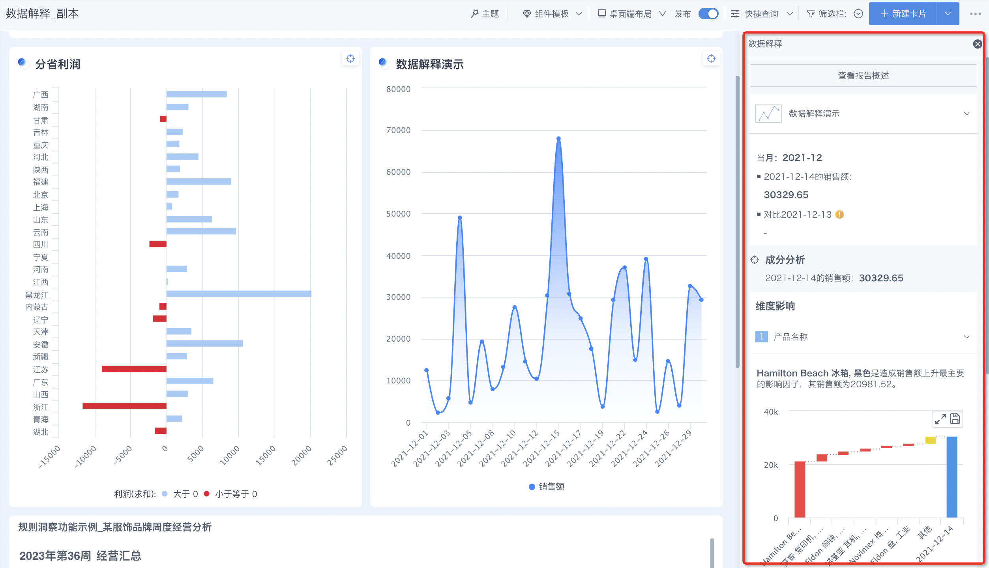Open the 桌面端布局 layout dropdown
Image resolution: width=989 pixels, height=568 pixels.
click(x=631, y=14)
